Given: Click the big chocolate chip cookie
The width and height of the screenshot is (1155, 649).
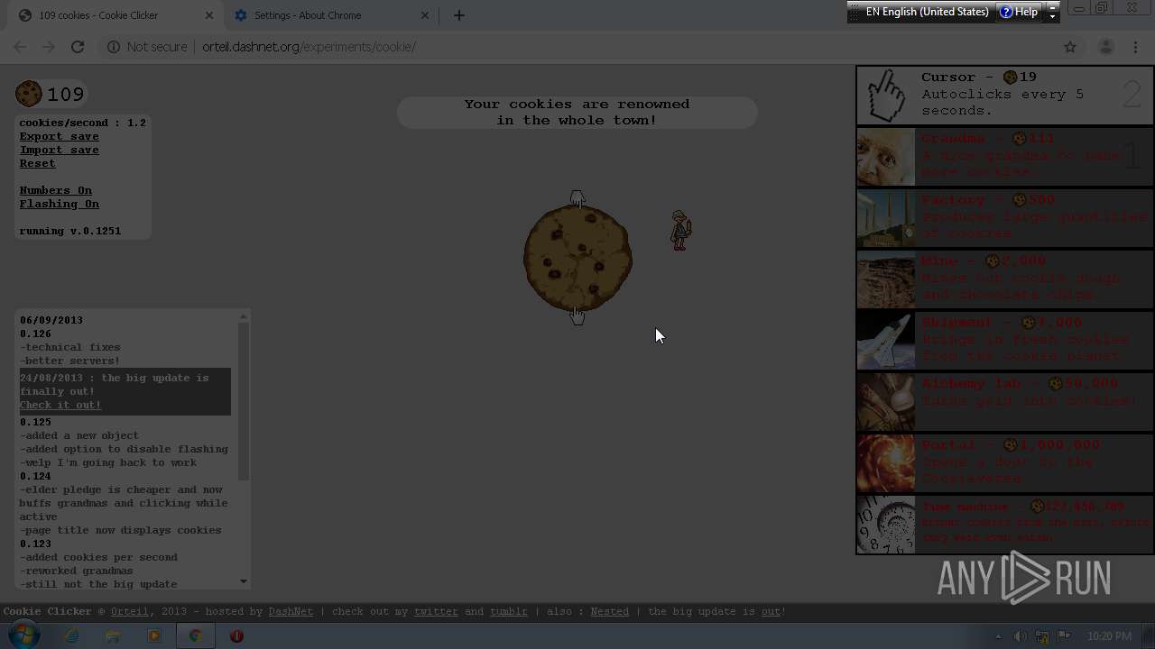Looking at the screenshot, I should coord(577,259).
